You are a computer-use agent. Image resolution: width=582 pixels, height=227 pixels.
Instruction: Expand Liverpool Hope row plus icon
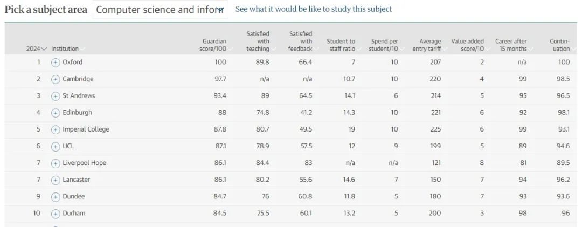coord(56,163)
